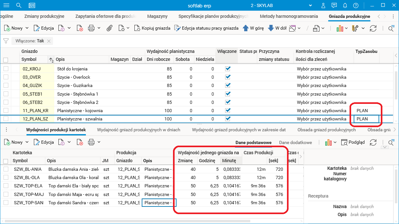The width and height of the screenshot is (399, 224).
Task: Click the filter funnel icon
Action: point(6,41)
